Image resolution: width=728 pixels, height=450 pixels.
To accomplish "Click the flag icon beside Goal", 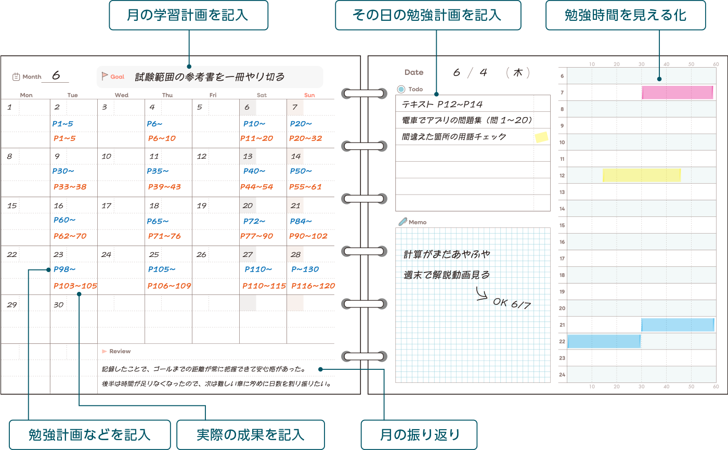I will 105,76.
